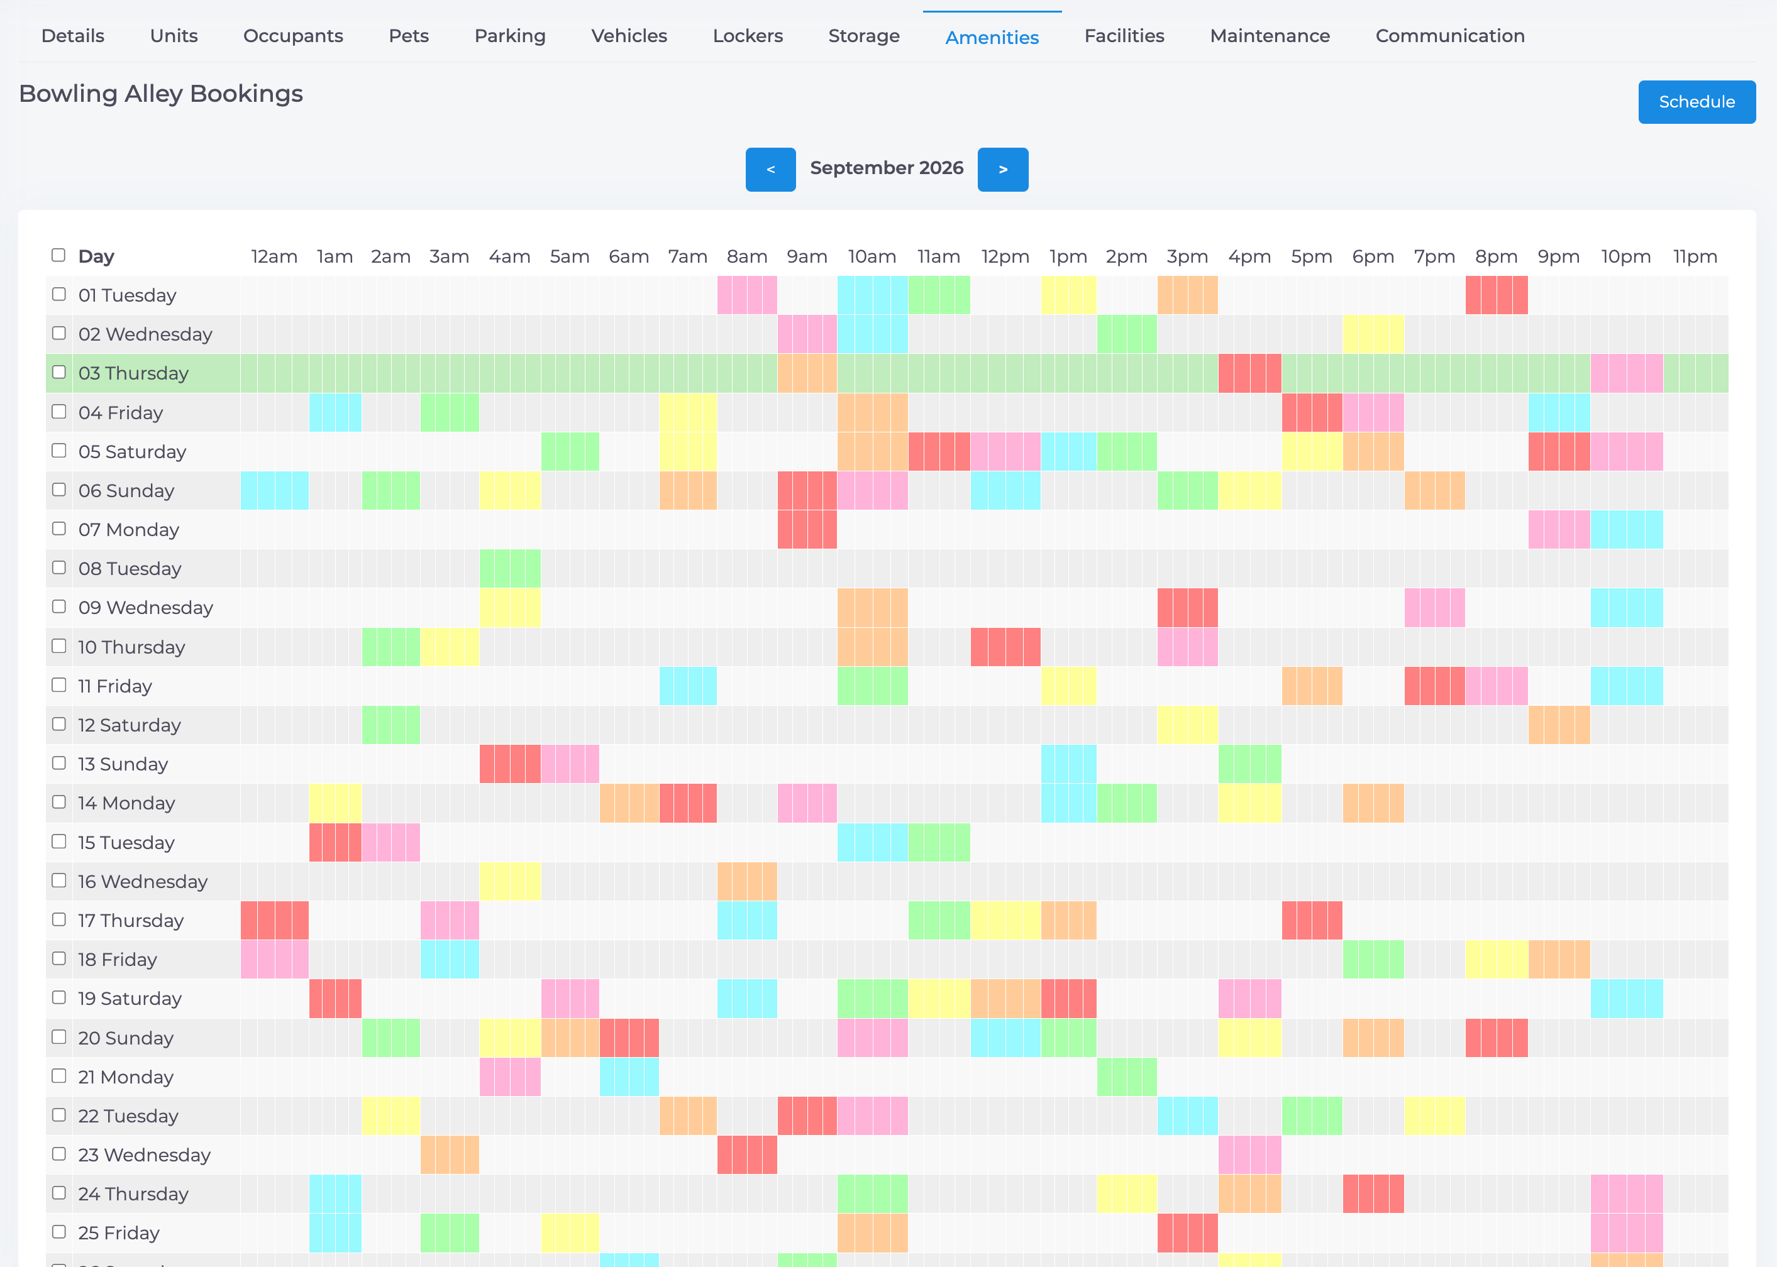Switch to the Storage tab
Screen dimensions: 1777x1267
tap(864, 36)
